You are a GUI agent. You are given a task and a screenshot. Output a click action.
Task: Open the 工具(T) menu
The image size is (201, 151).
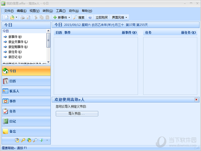pos(61,11)
